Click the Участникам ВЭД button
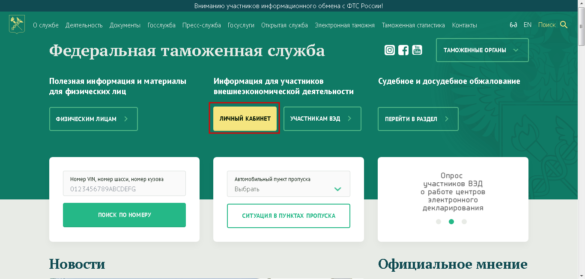 pyautogui.click(x=322, y=119)
